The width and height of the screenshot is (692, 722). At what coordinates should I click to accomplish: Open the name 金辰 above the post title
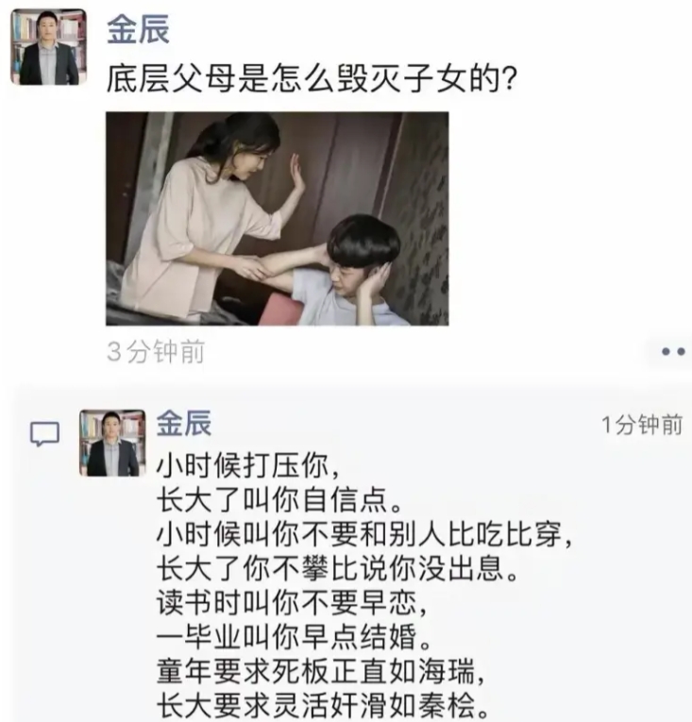(138, 29)
